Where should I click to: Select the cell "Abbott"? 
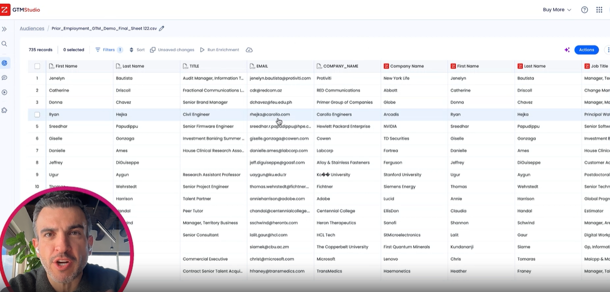coord(414,90)
